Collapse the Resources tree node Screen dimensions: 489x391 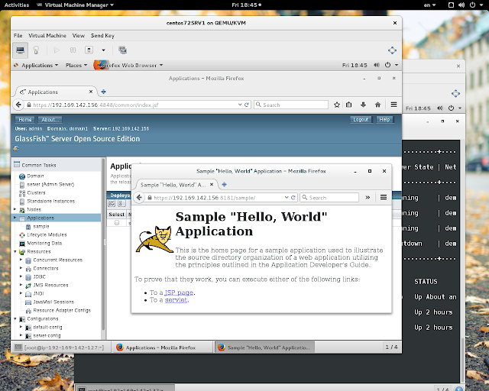15,251
